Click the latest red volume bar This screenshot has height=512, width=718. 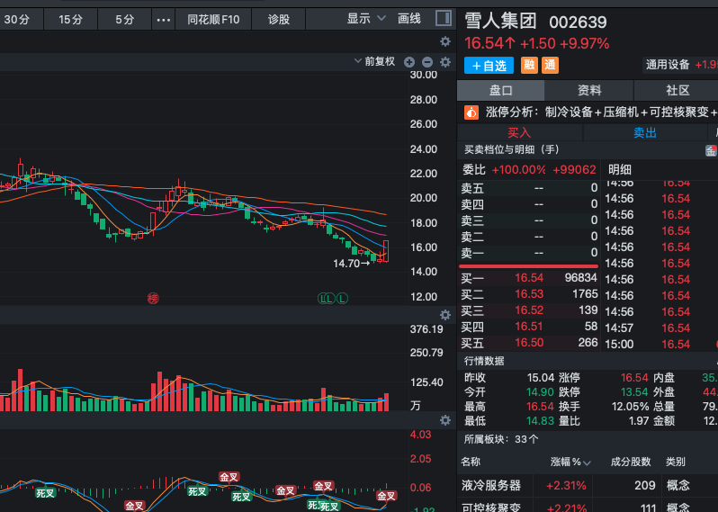(x=387, y=402)
